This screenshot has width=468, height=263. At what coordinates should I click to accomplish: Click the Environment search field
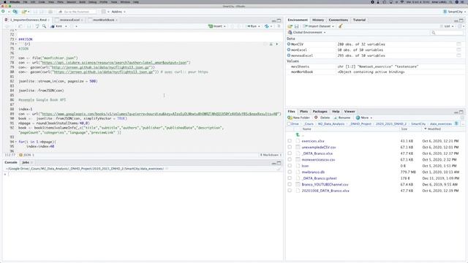(447, 32)
